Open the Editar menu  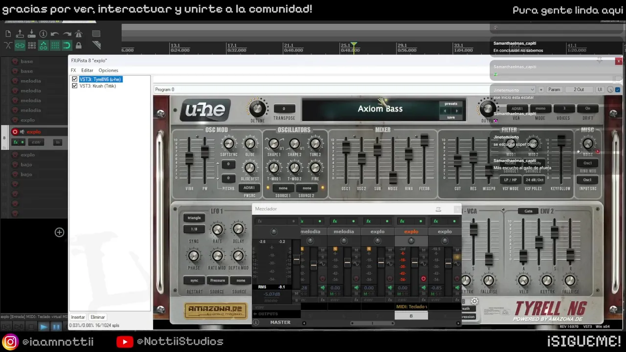tap(87, 70)
